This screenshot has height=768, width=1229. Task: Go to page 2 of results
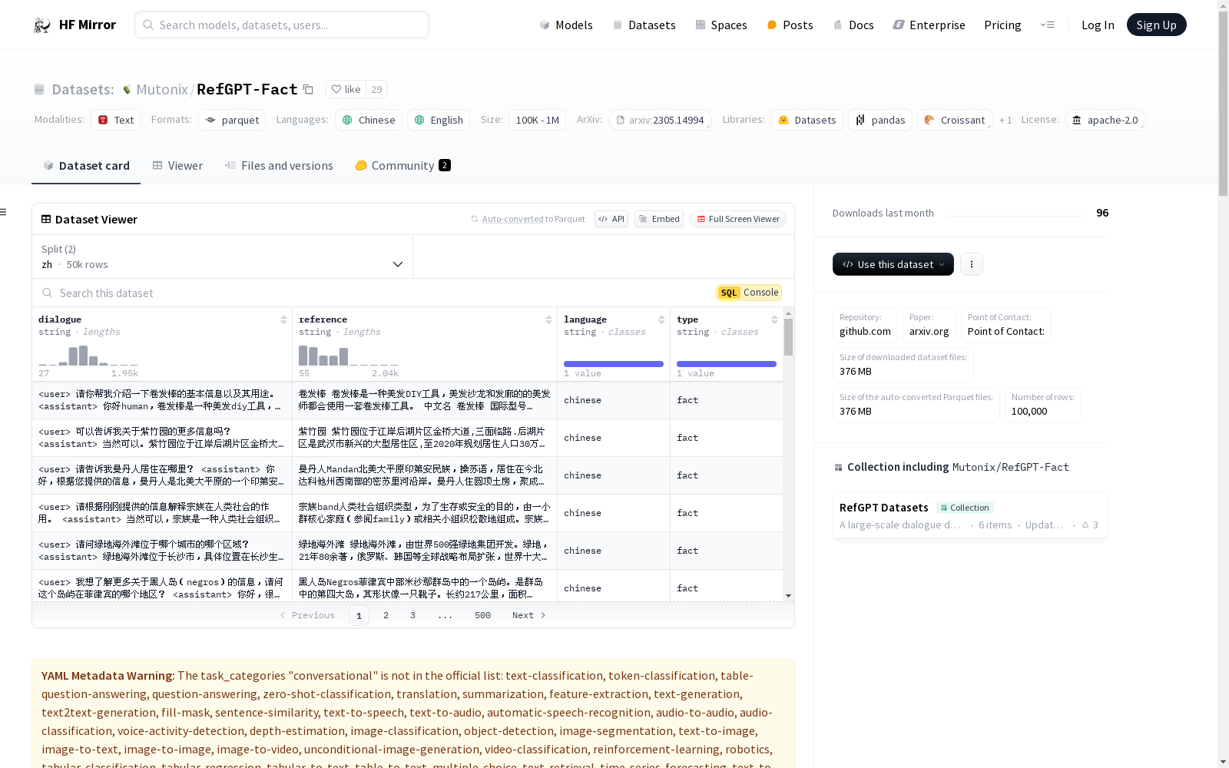coord(386,615)
